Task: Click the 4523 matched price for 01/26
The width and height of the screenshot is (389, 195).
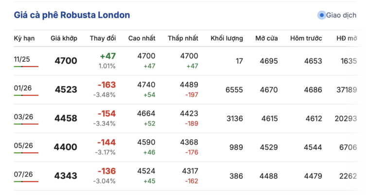Action: tap(66, 89)
